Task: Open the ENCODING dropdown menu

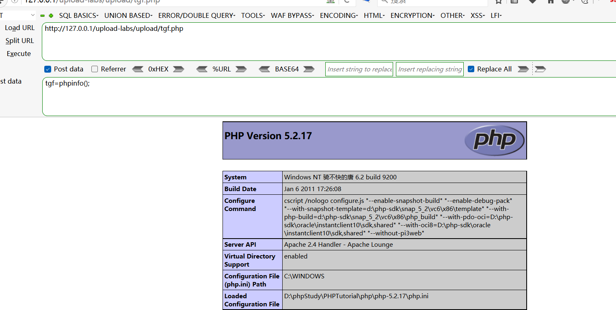Action: point(339,15)
